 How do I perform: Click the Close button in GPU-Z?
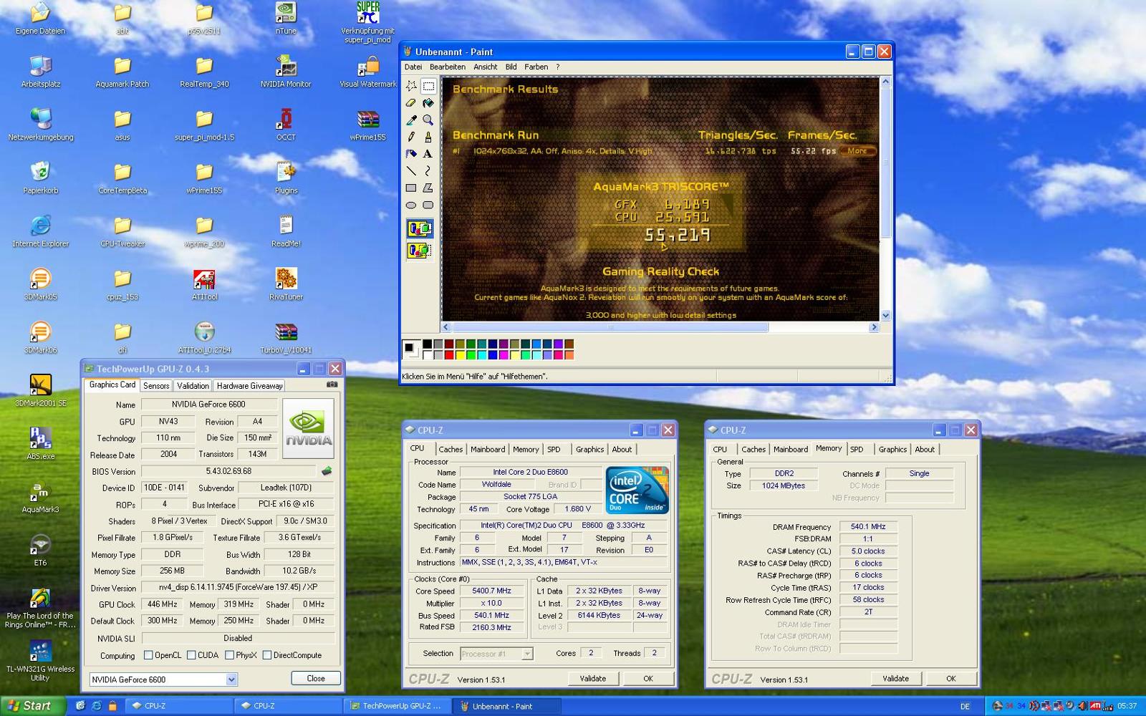pos(316,679)
